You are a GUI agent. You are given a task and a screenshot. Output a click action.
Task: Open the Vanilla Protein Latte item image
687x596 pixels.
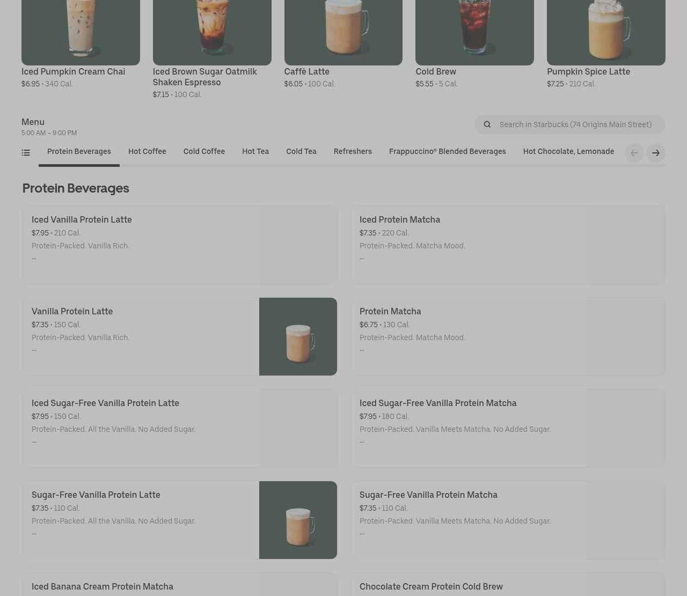pyautogui.click(x=298, y=336)
